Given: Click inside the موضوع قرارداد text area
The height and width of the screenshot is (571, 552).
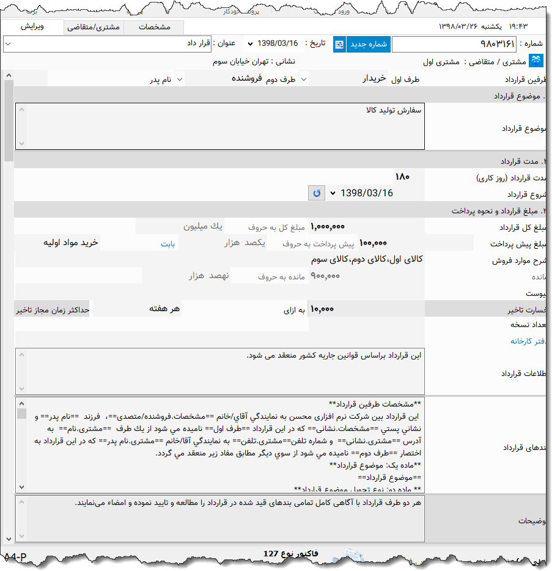Looking at the screenshot, I should pyautogui.click(x=245, y=125).
